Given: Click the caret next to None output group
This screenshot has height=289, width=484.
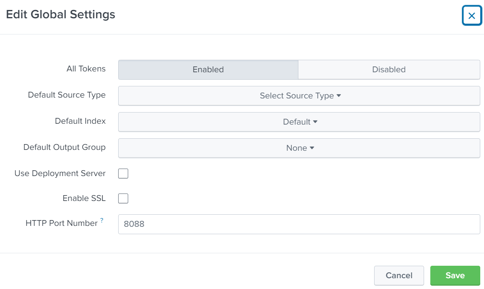Looking at the screenshot, I should point(312,148).
